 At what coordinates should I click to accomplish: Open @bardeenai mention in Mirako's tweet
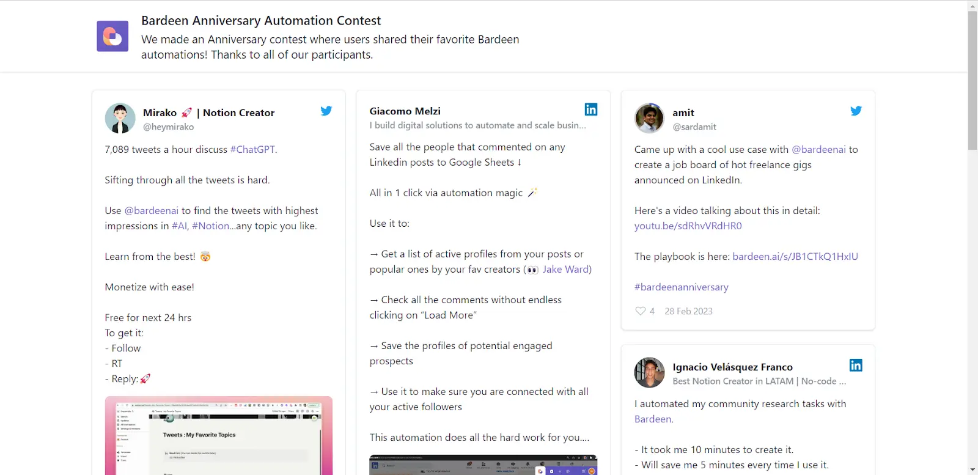pyautogui.click(x=152, y=210)
